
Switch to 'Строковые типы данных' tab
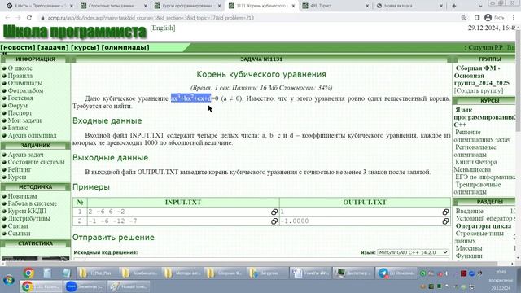113,6
